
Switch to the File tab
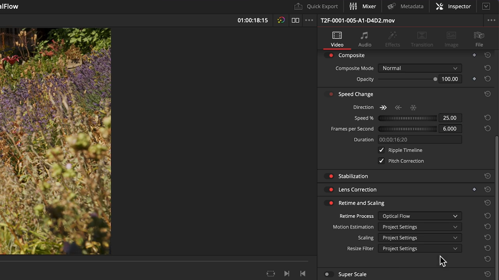click(479, 39)
